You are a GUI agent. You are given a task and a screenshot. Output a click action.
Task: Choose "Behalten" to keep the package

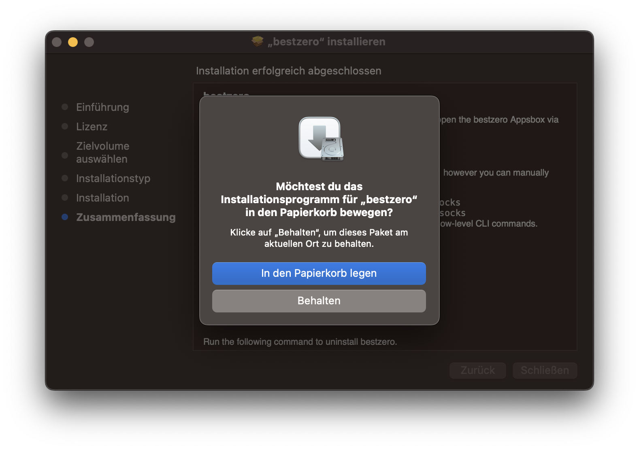point(319,301)
